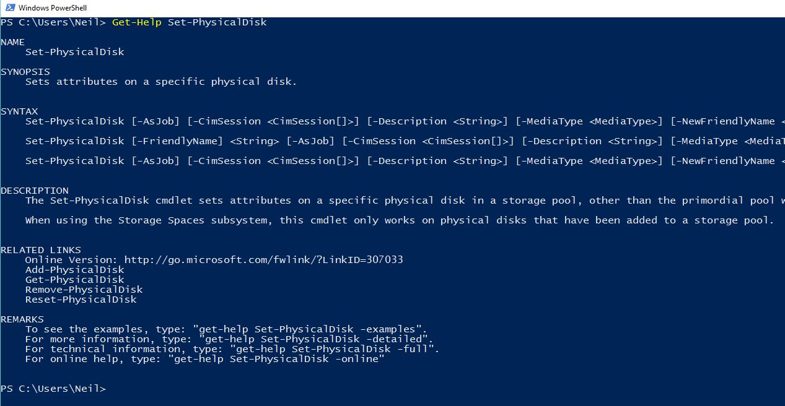
Task: Select the Reset-PhysicalDisk related link entry
Action: pyautogui.click(x=81, y=300)
